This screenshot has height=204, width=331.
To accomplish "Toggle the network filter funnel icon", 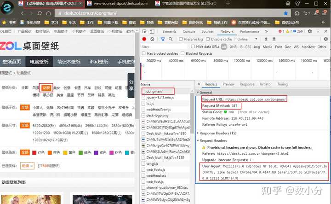I will coord(163,39).
